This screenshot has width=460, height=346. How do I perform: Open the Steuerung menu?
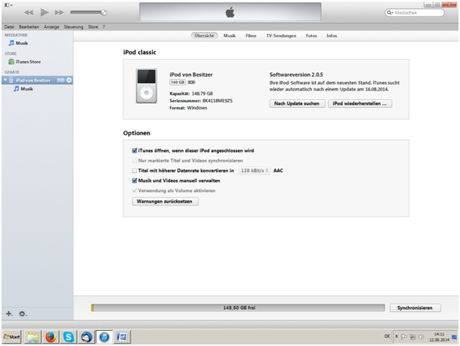point(73,26)
